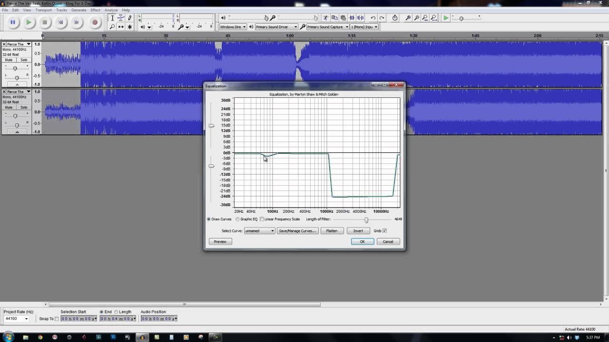Click the Length of Filter slider handle
Viewport: 609px width, 342px height.
coord(366,220)
